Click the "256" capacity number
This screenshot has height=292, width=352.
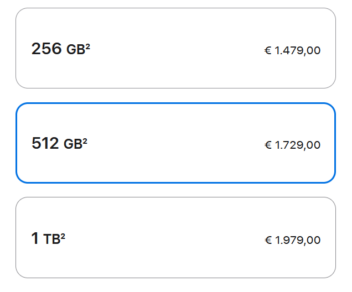tap(46, 49)
